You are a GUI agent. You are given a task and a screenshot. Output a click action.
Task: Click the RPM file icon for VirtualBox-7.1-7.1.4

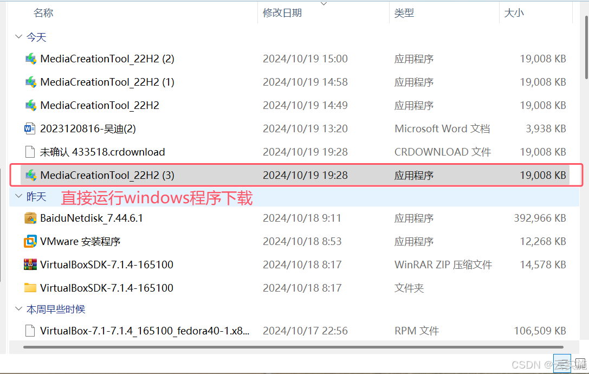point(30,331)
